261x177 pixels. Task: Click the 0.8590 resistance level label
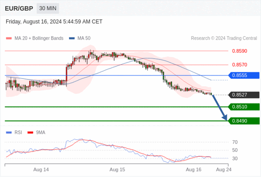point(240,51)
